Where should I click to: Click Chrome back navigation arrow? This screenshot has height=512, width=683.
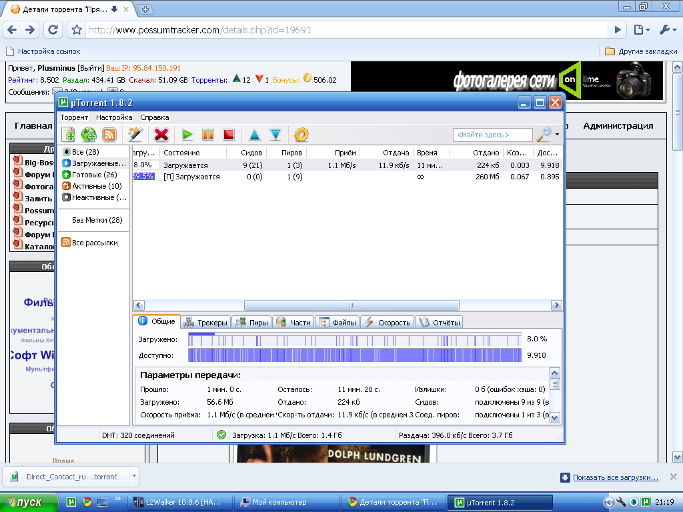[x=12, y=30]
